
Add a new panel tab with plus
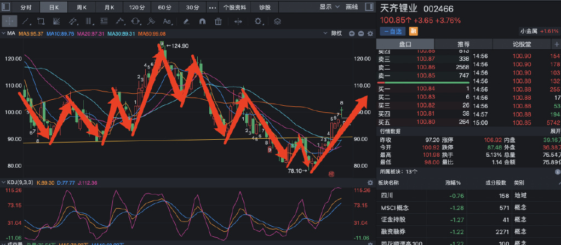pyautogui.click(x=557, y=44)
